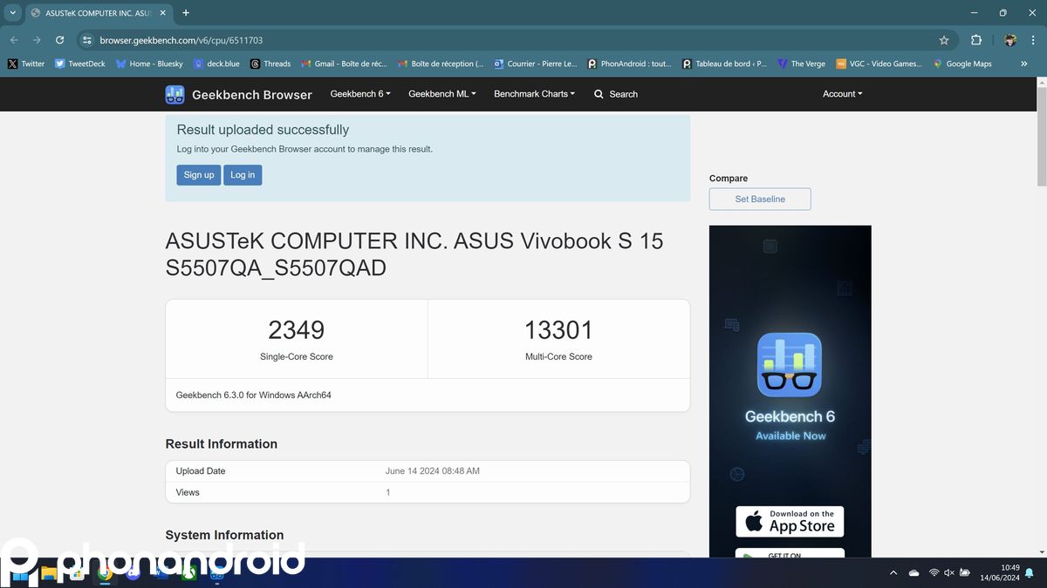Image resolution: width=1047 pixels, height=588 pixels.
Task: Open the browser extensions puzzle icon
Action: (x=975, y=40)
